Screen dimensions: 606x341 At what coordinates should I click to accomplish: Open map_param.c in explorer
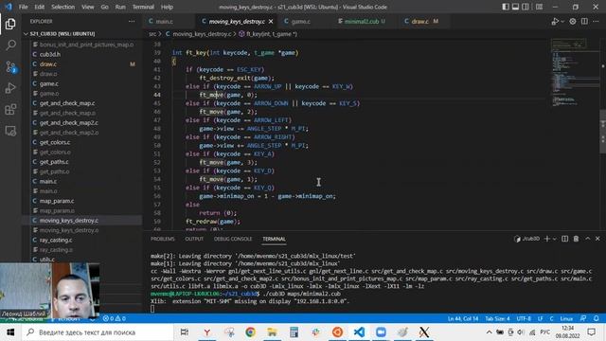coord(57,201)
